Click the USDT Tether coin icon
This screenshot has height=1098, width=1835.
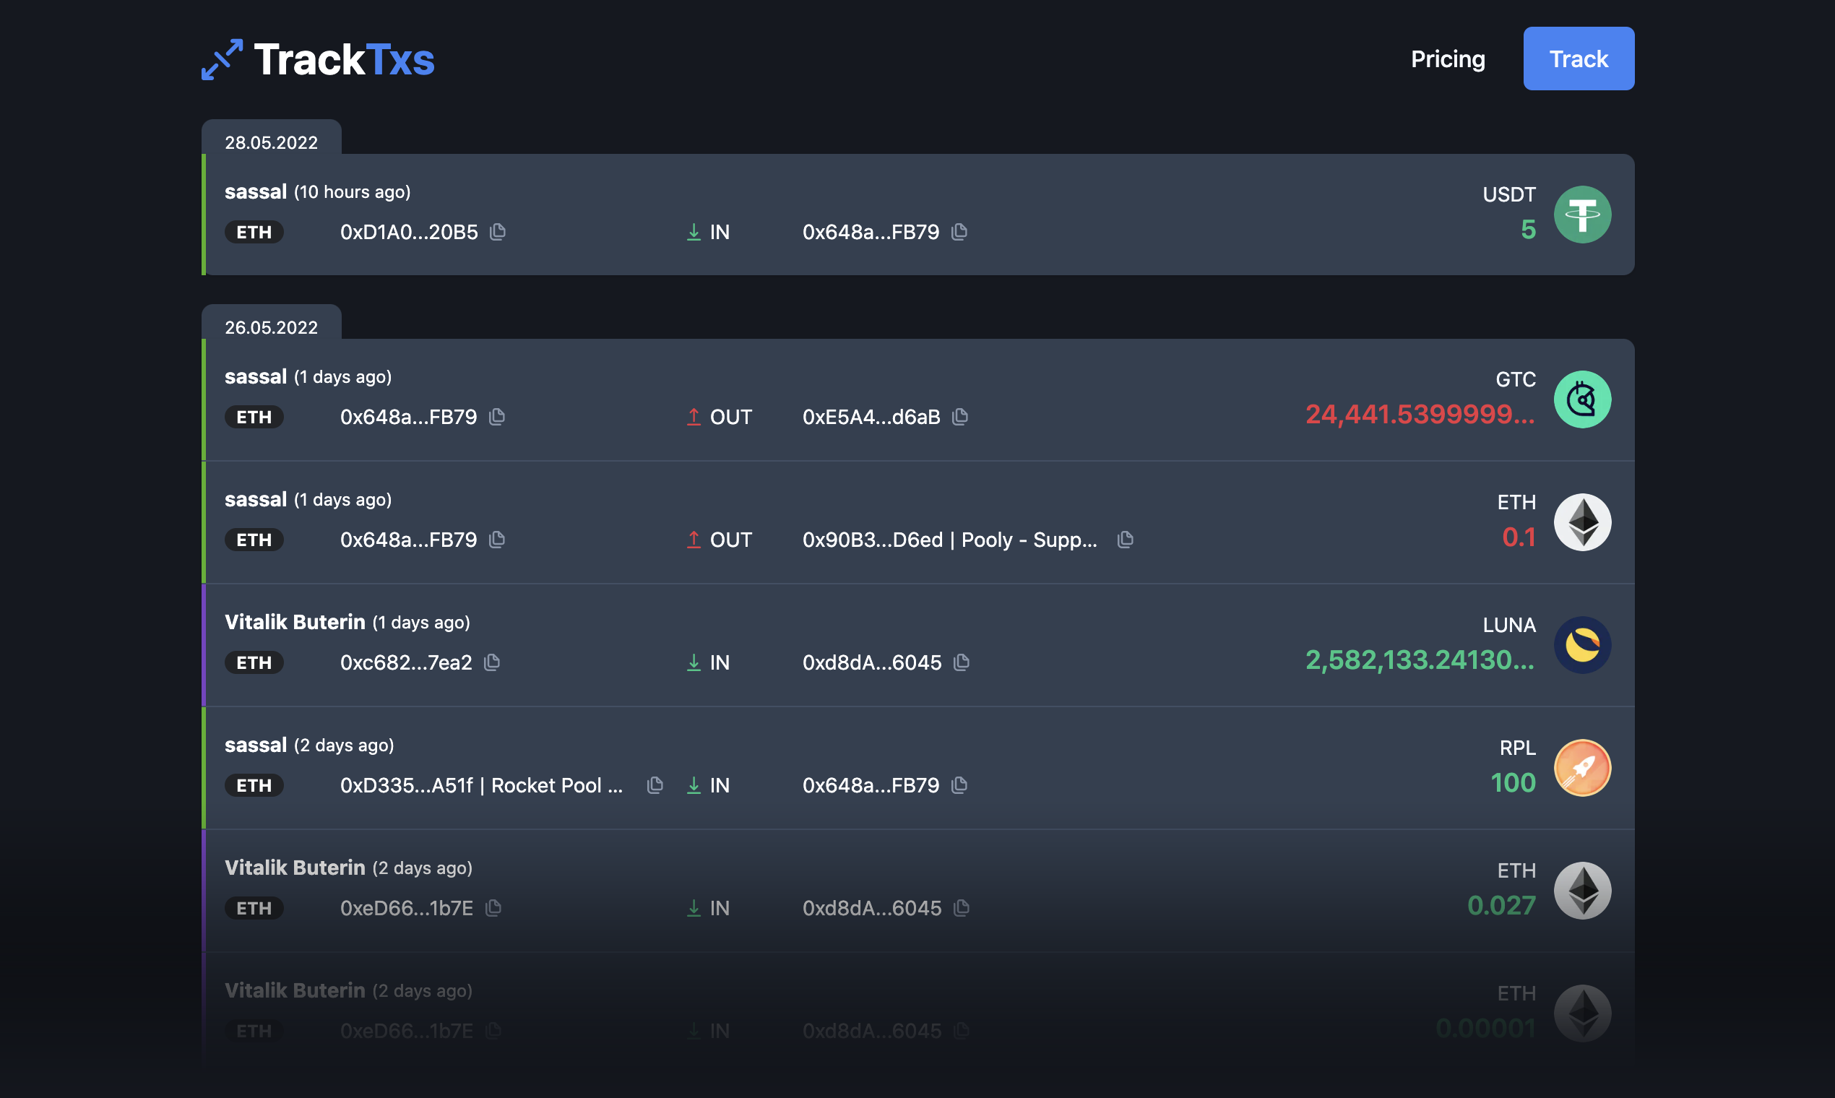pyautogui.click(x=1582, y=215)
